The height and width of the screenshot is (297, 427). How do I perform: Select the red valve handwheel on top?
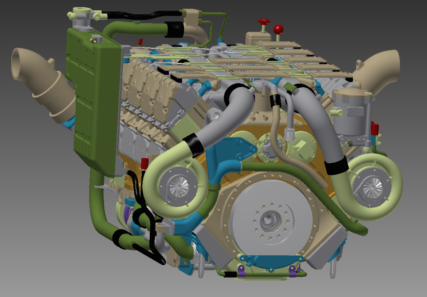pyautogui.click(x=263, y=21)
